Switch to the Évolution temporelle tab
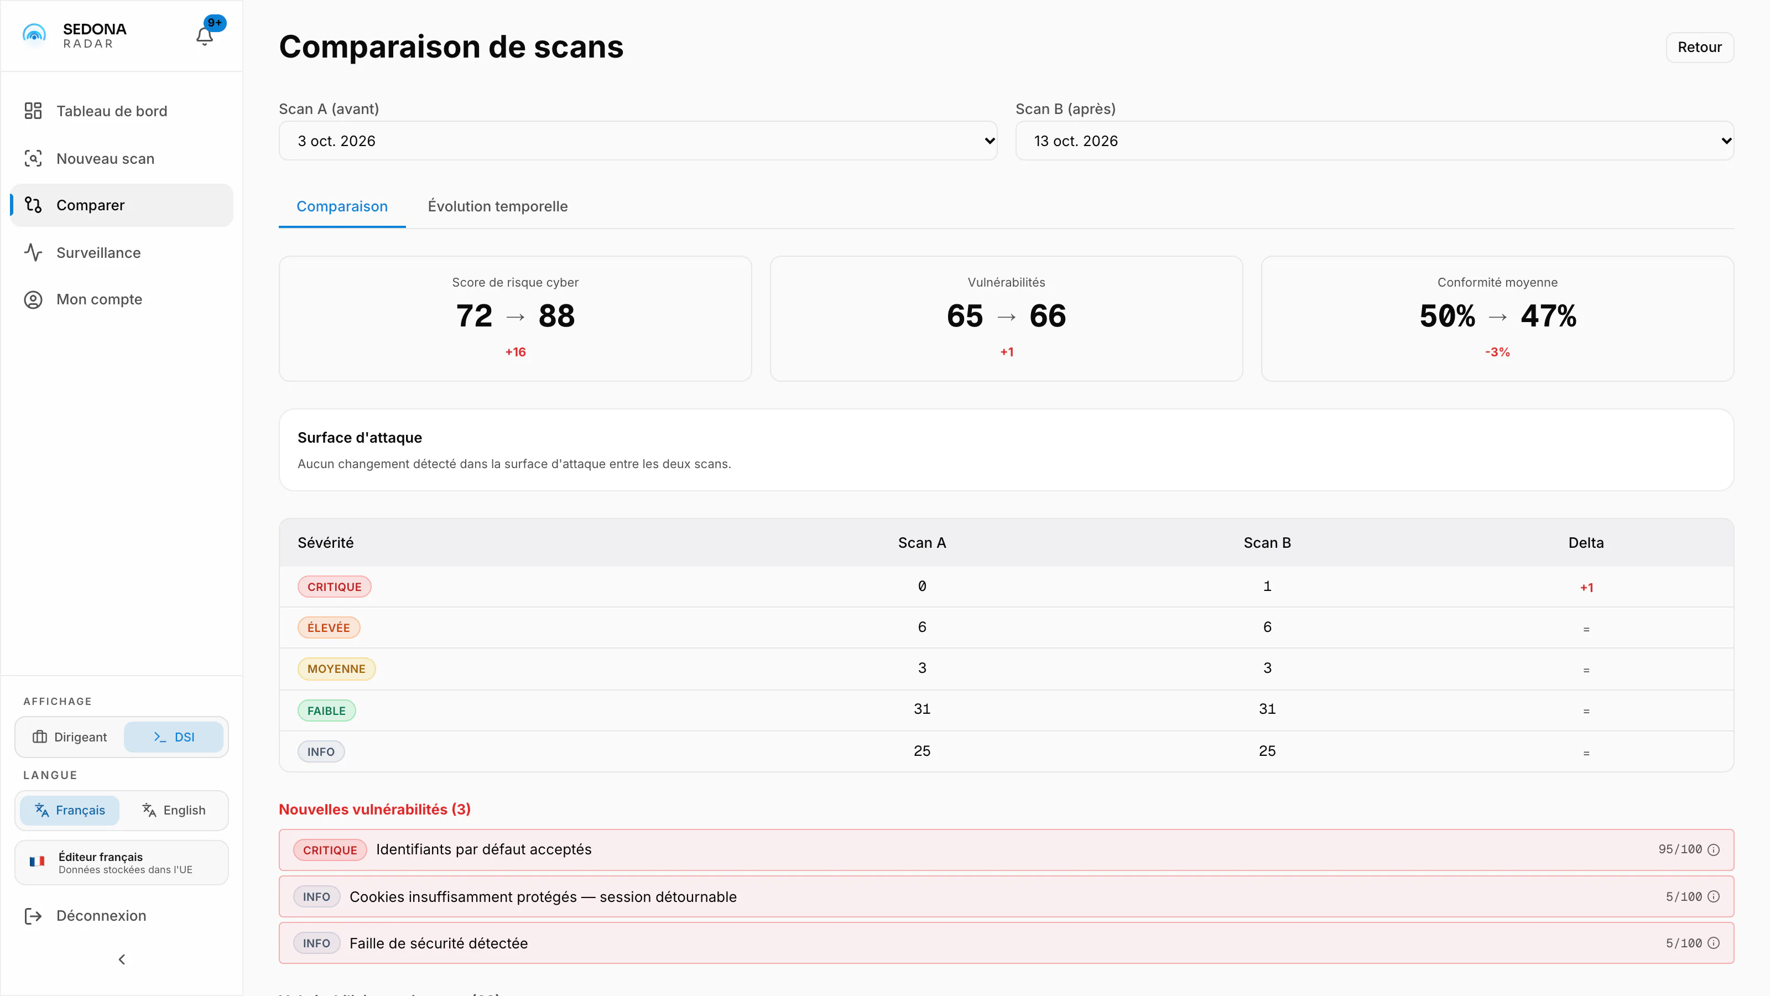The width and height of the screenshot is (1770, 996). pos(497,206)
